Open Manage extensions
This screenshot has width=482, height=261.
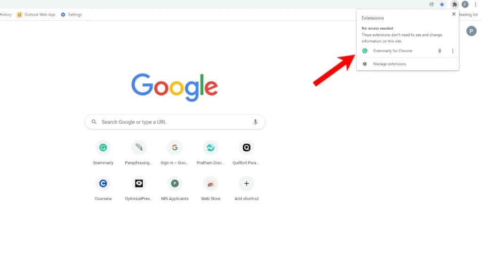pyautogui.click(x=408, y=64)
